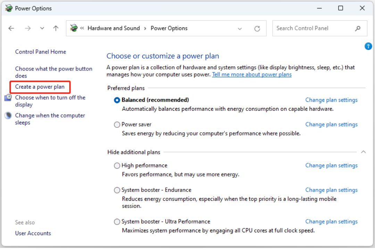The width and height of the screenshot is (375, 250).
Task: Open the blue Help question mark
Action: pos(368,46)
